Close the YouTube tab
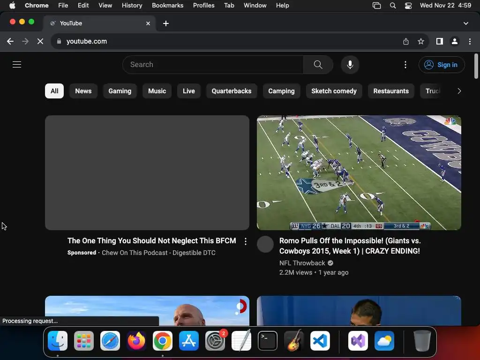This screenshot has width=480, height=360. click(148, 23)
